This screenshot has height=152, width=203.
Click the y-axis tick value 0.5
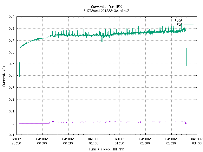pos(11,64)
